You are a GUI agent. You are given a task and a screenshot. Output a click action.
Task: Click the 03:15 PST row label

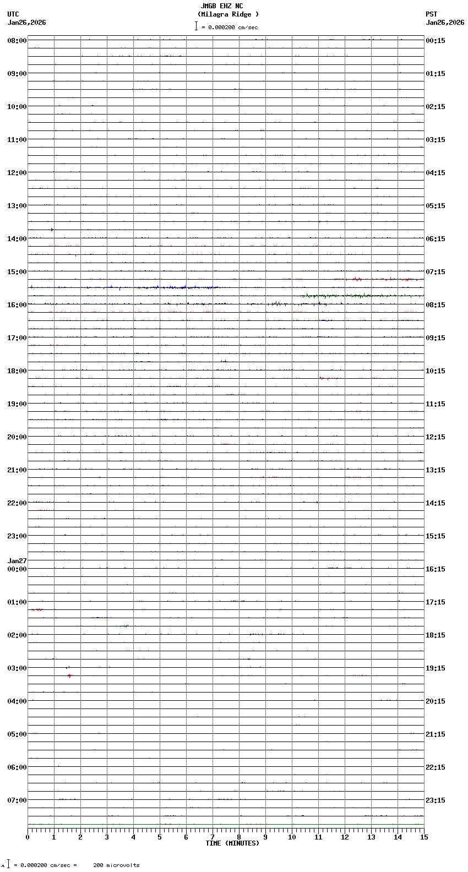pyautogui.click(x=436, y=140)
